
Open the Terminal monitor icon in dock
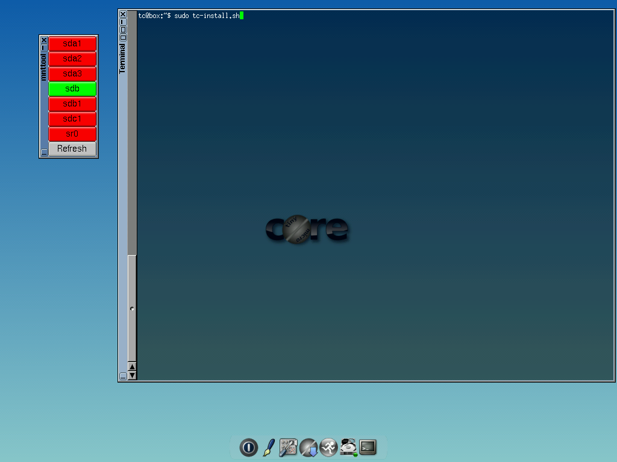(368, 447)
